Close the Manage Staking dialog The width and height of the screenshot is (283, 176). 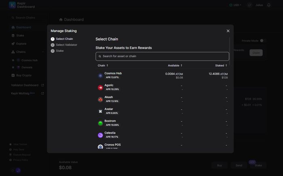pos(228,31)
